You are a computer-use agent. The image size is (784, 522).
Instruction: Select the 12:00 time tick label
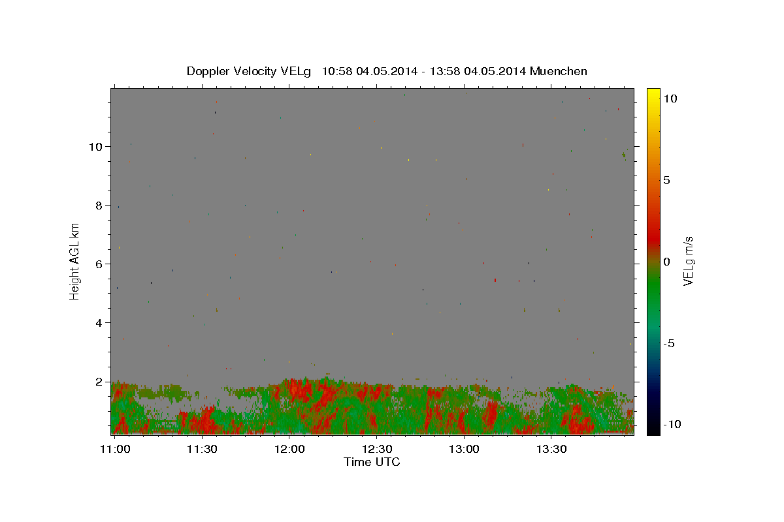[289, 450]
